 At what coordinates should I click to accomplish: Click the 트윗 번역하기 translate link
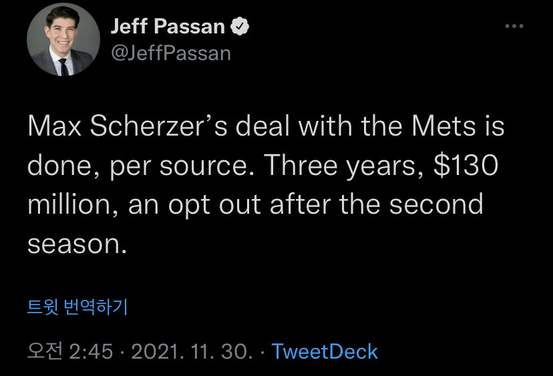(x=77, y=307)
